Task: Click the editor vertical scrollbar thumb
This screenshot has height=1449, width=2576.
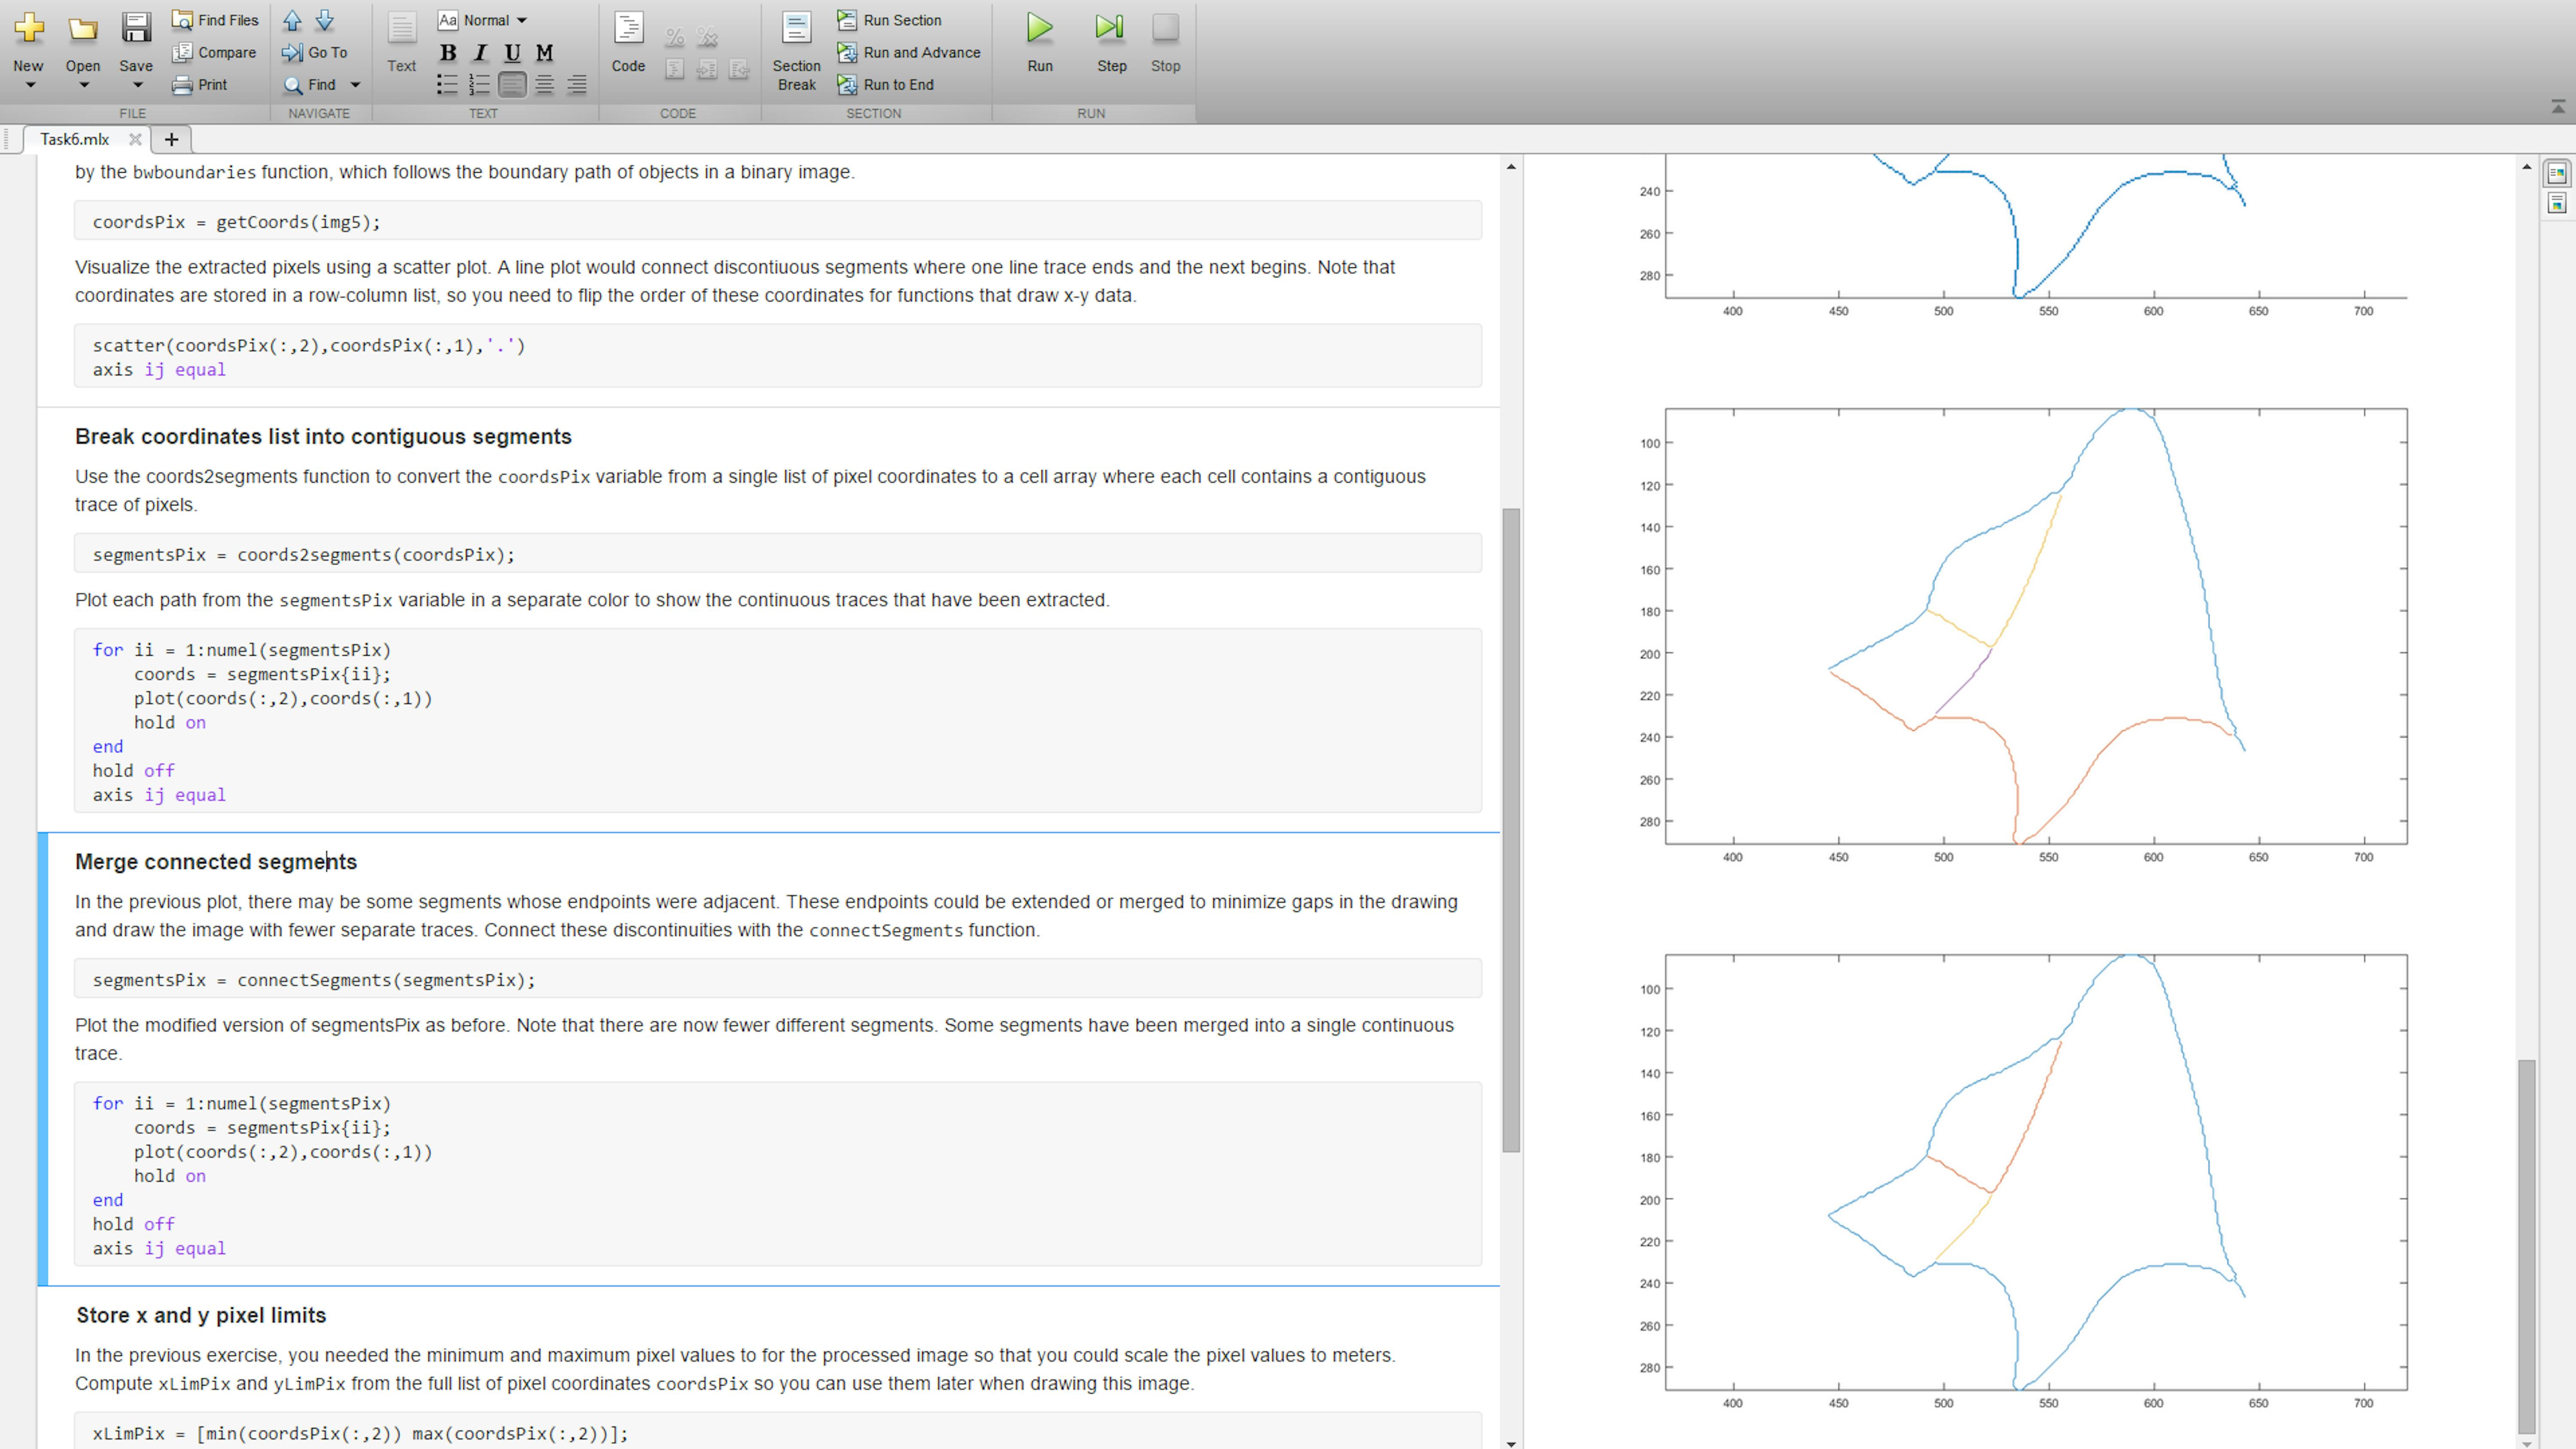Action: pos(1511,830)
